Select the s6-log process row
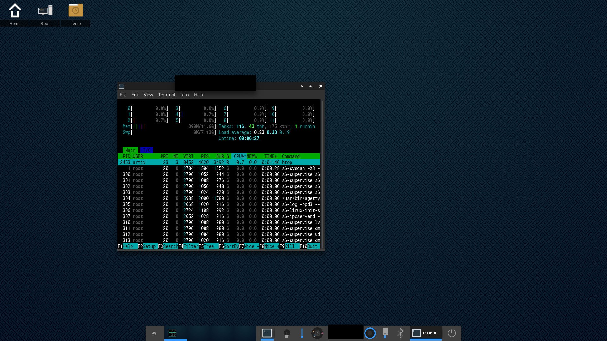 click(x=219, y=204)
